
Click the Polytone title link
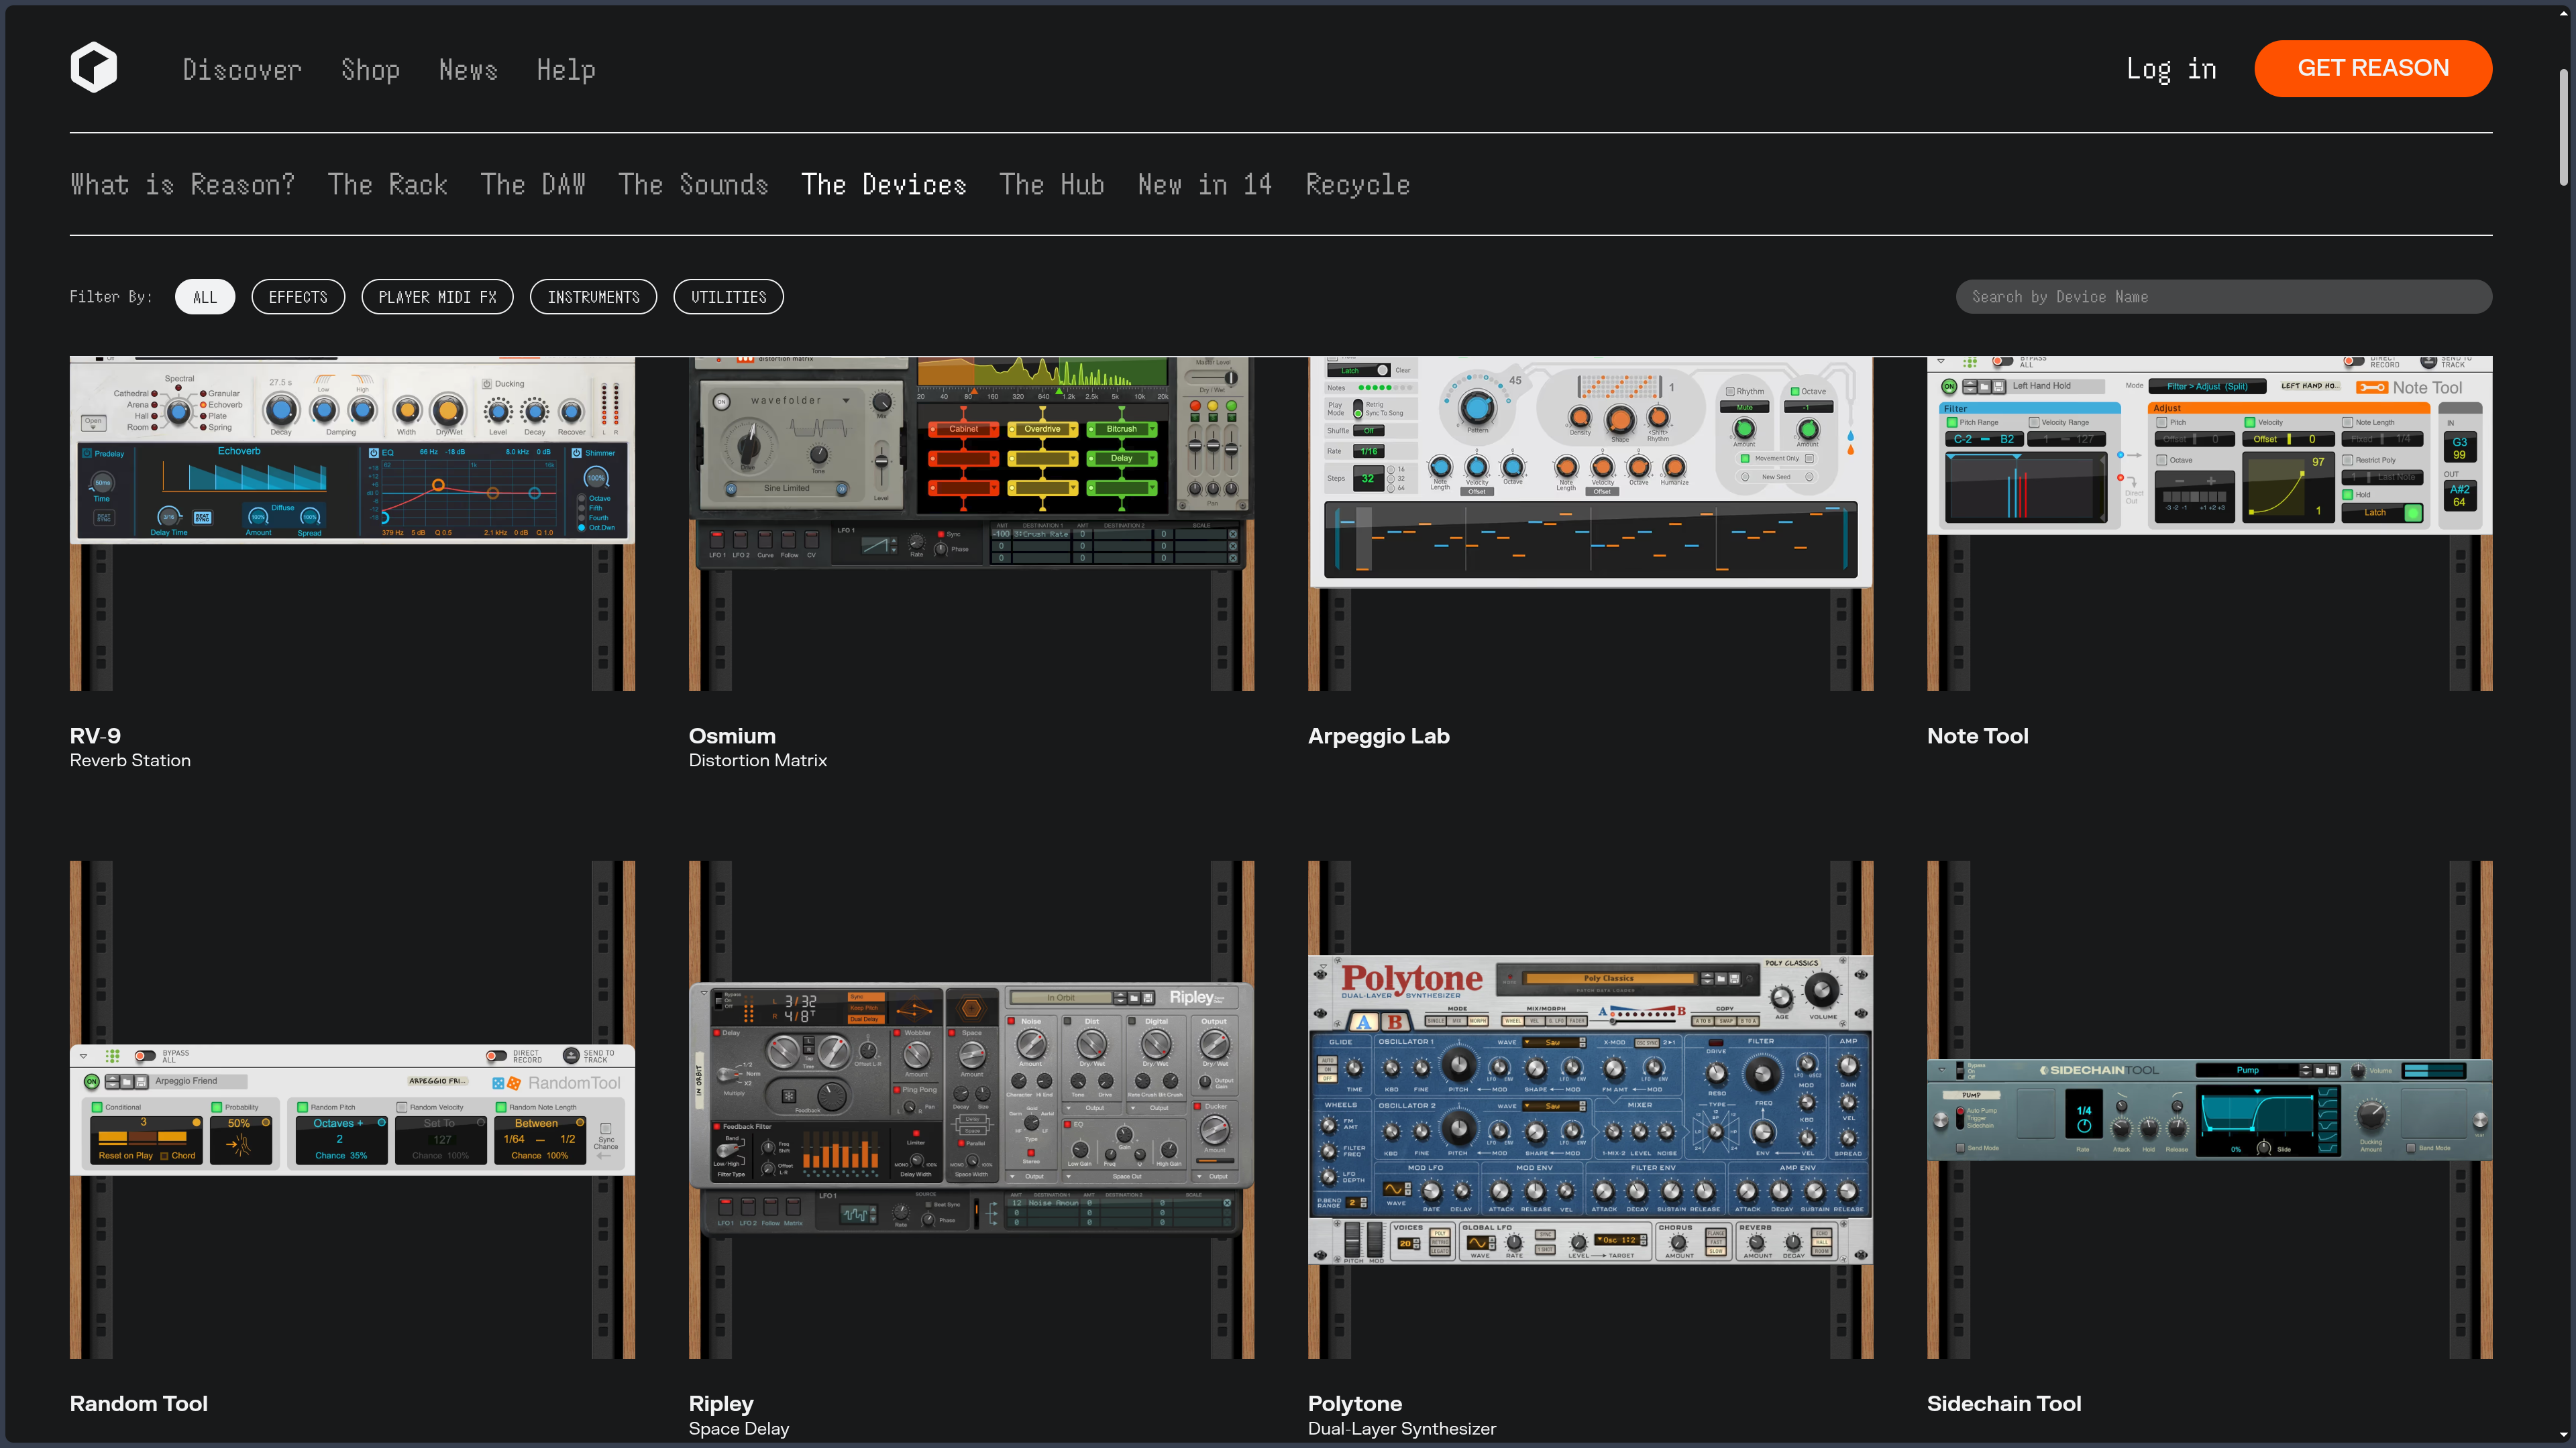pos(1354,1404)
